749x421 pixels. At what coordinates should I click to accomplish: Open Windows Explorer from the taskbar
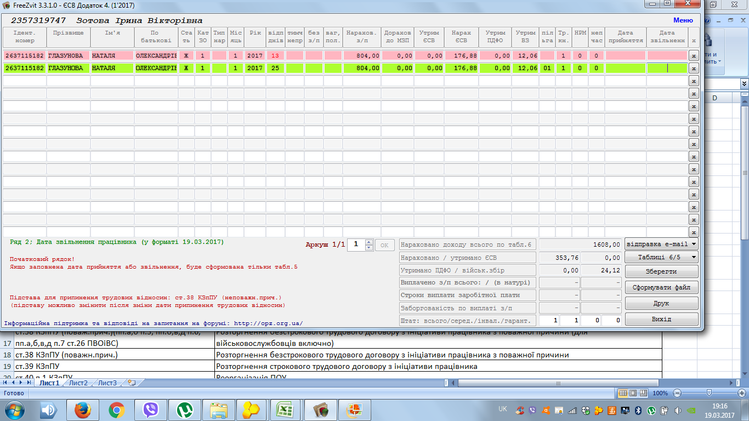pyautogui.click(x=219, y=410)
